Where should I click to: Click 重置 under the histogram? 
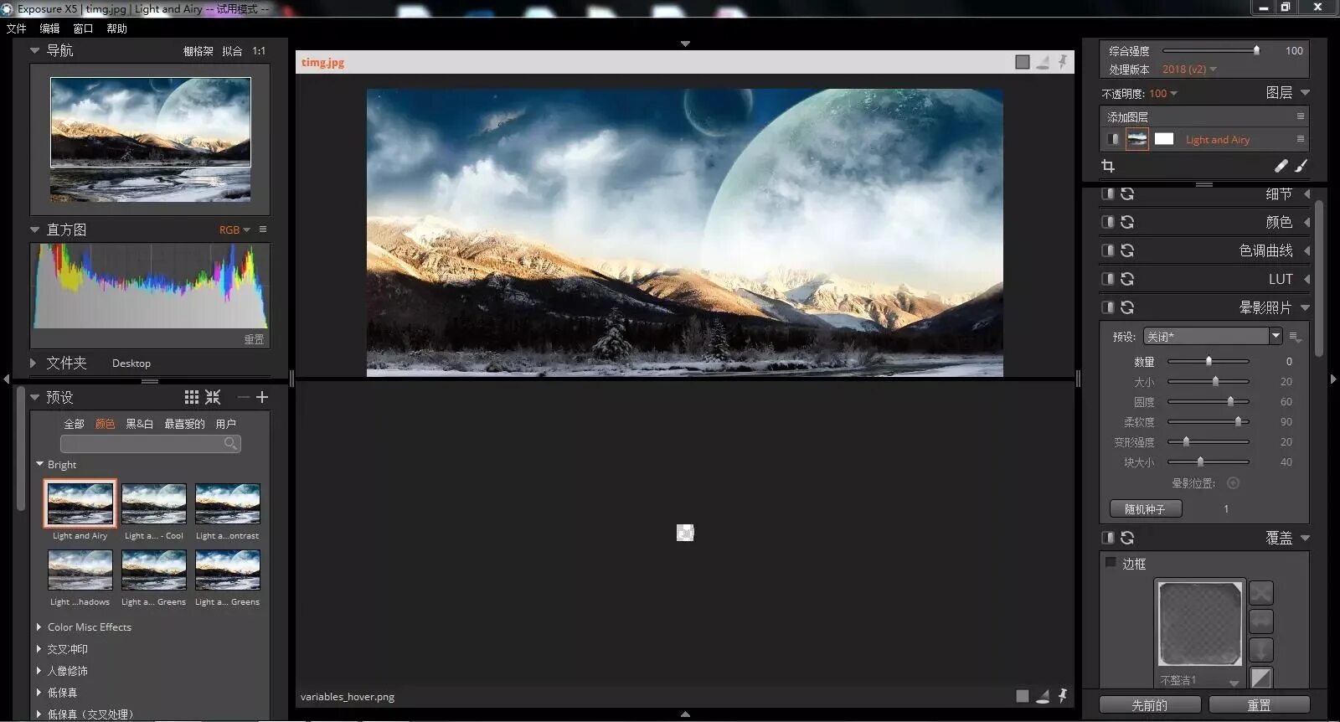coord(254,339)
